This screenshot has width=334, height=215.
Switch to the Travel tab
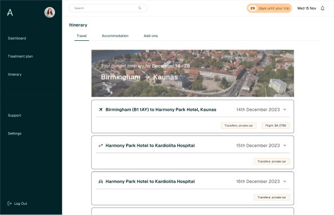click(81, 36)
